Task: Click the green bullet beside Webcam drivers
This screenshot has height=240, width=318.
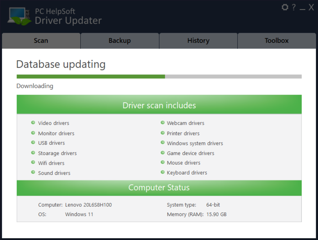Action: coord(162,123)
